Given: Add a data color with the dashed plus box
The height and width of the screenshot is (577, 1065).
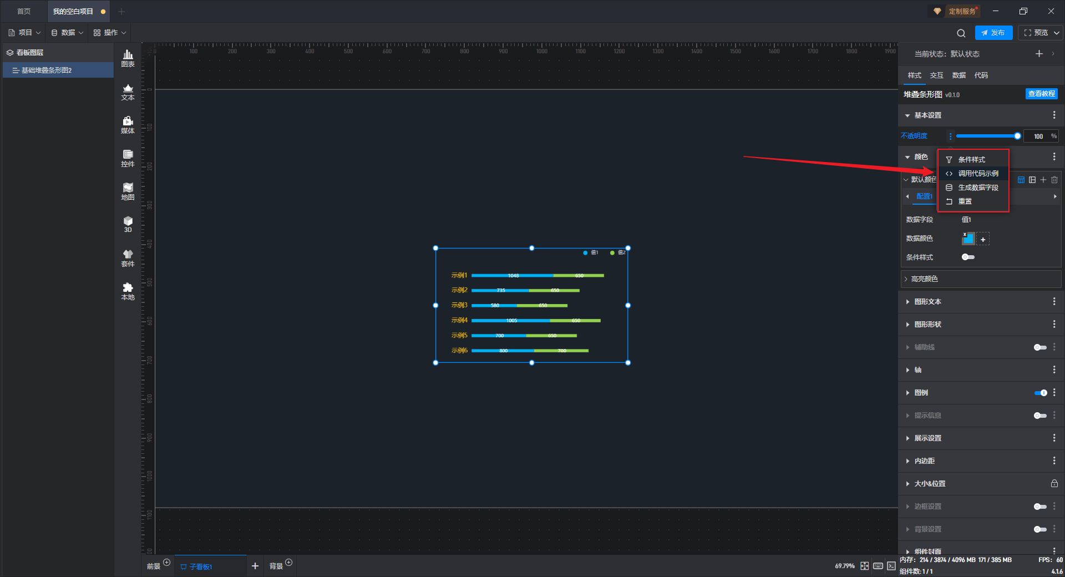Looking at the screenshot, I should click(983, 239).
